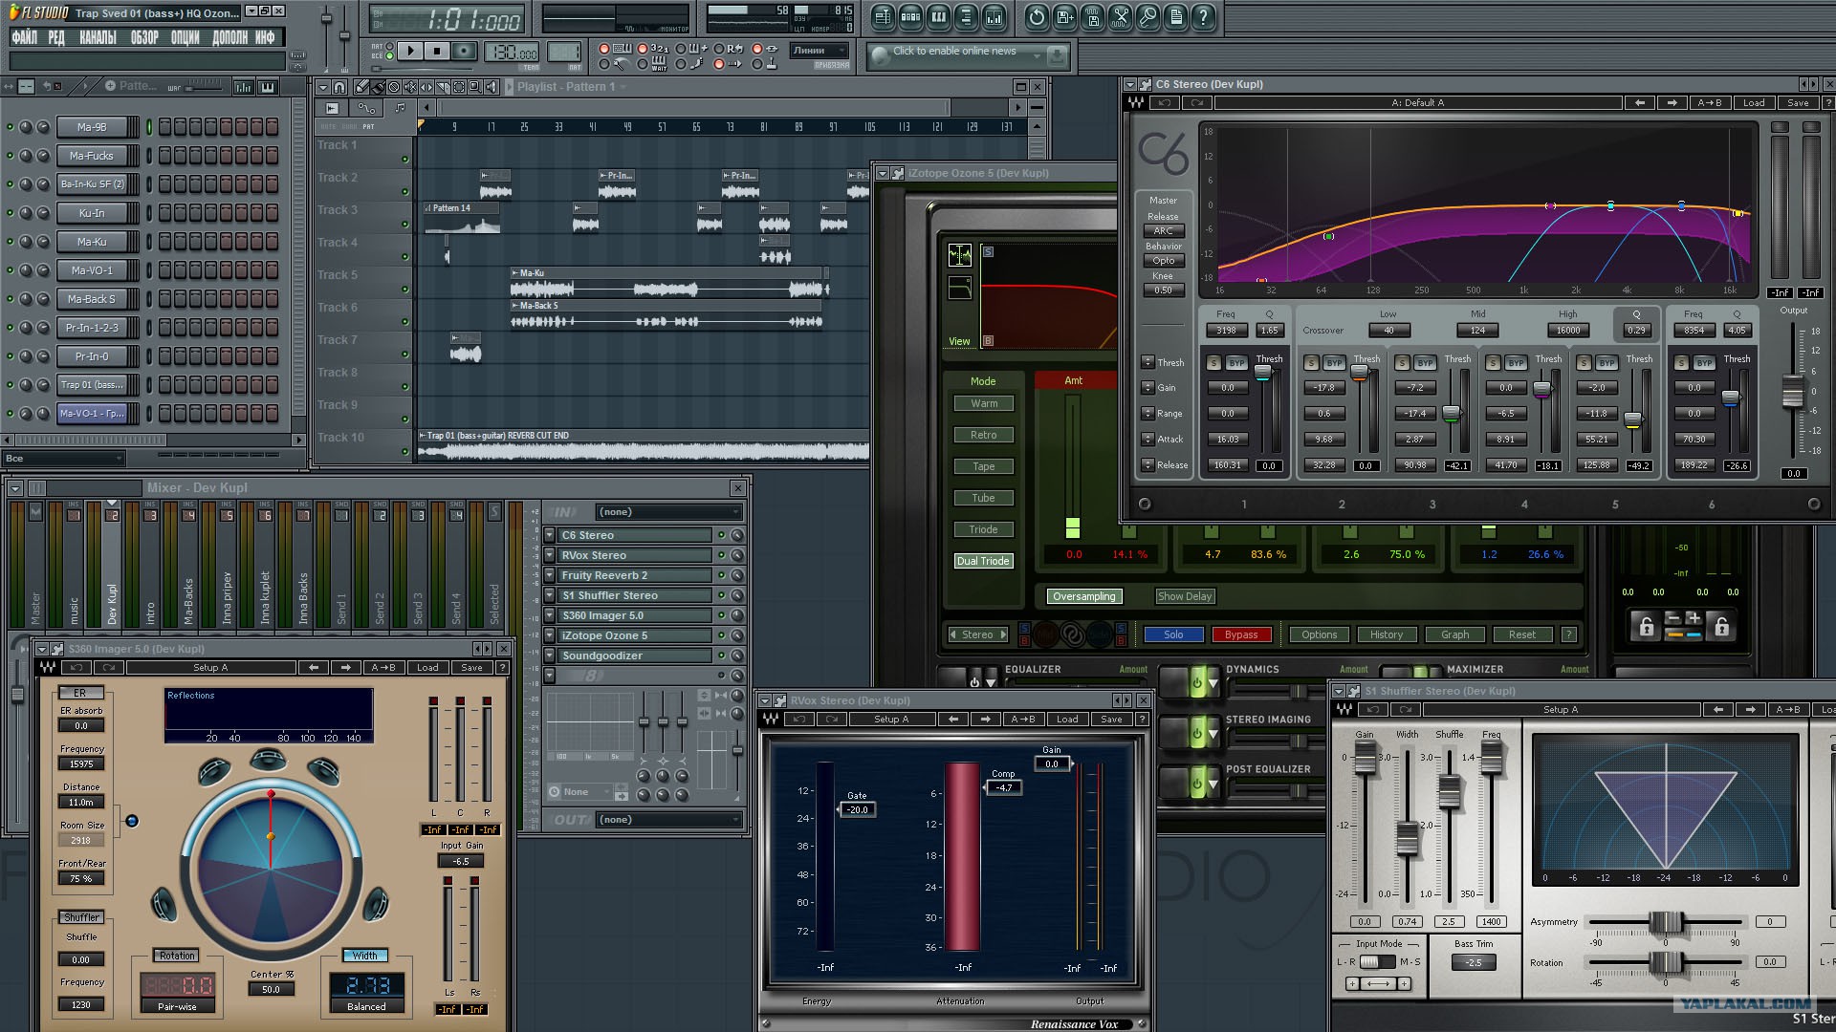Screen dimensions: 1836x1032
Task: Open the ОПЦИИ menu
Action: pyautogui.click(x=186, y=37)
